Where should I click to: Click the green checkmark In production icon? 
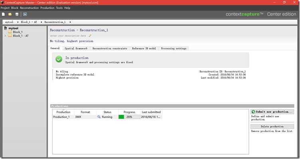coord(59,59)
